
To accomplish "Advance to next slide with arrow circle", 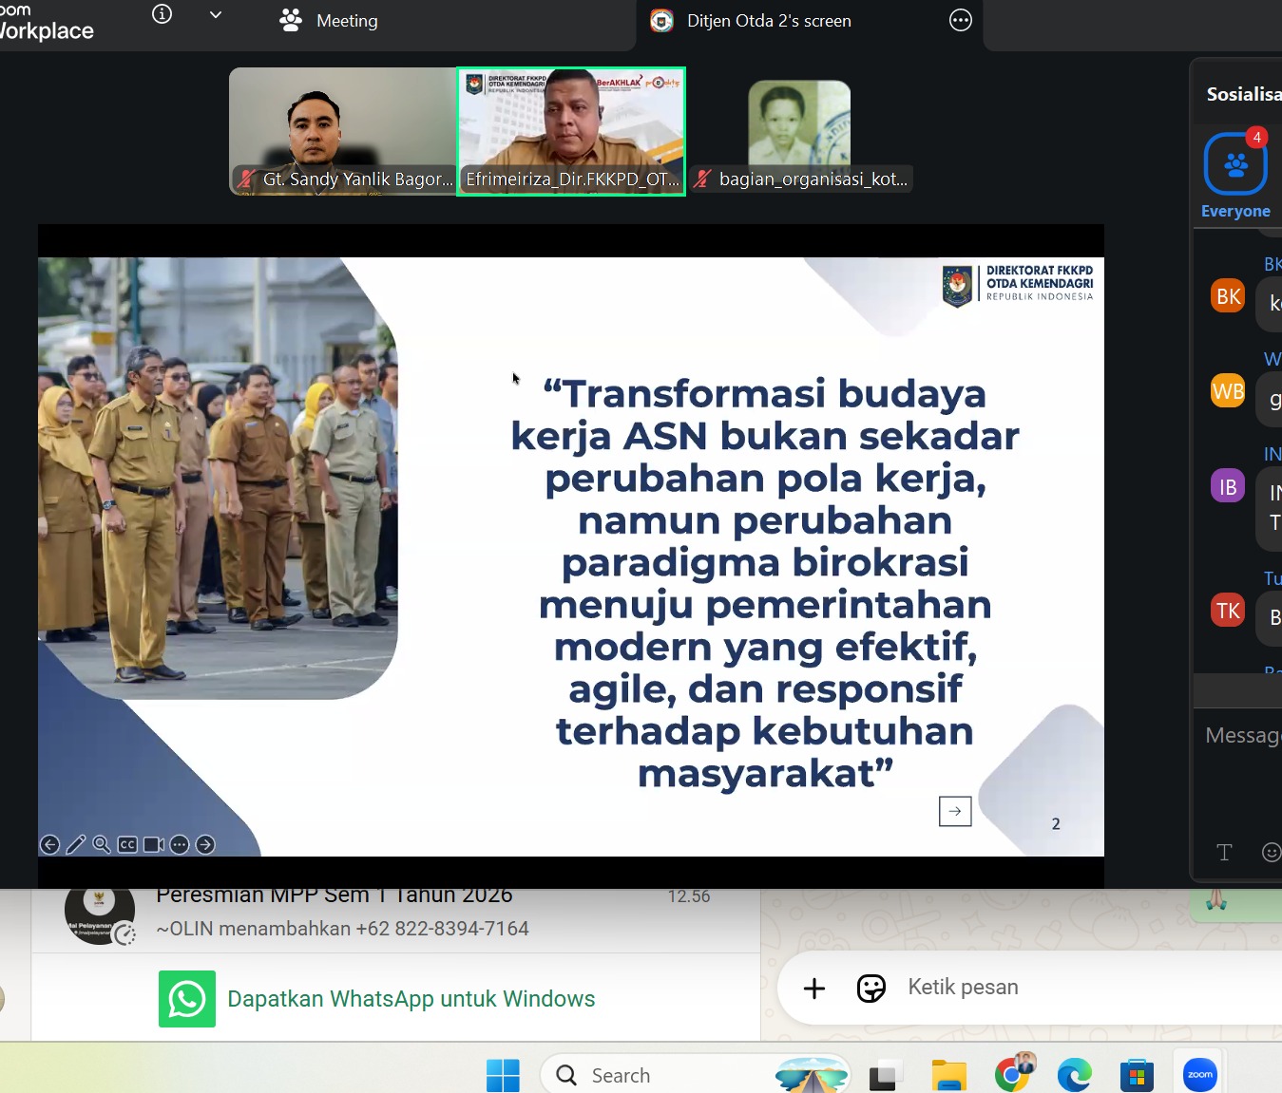I will tap(205, 844).
